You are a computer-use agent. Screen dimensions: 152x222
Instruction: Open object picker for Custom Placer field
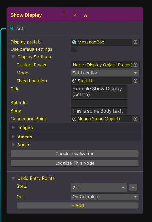pos(135,65)
